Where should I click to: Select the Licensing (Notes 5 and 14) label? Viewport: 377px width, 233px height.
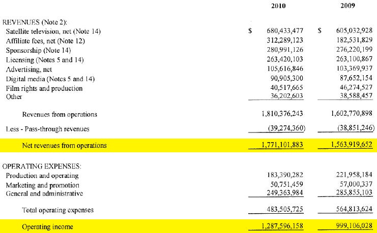click(45, 60)
